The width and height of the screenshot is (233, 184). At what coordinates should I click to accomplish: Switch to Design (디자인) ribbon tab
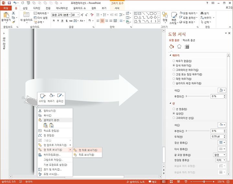point(37,8)
